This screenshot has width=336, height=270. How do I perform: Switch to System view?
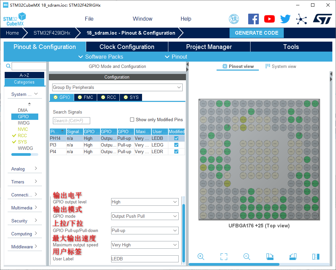(281, 66)
